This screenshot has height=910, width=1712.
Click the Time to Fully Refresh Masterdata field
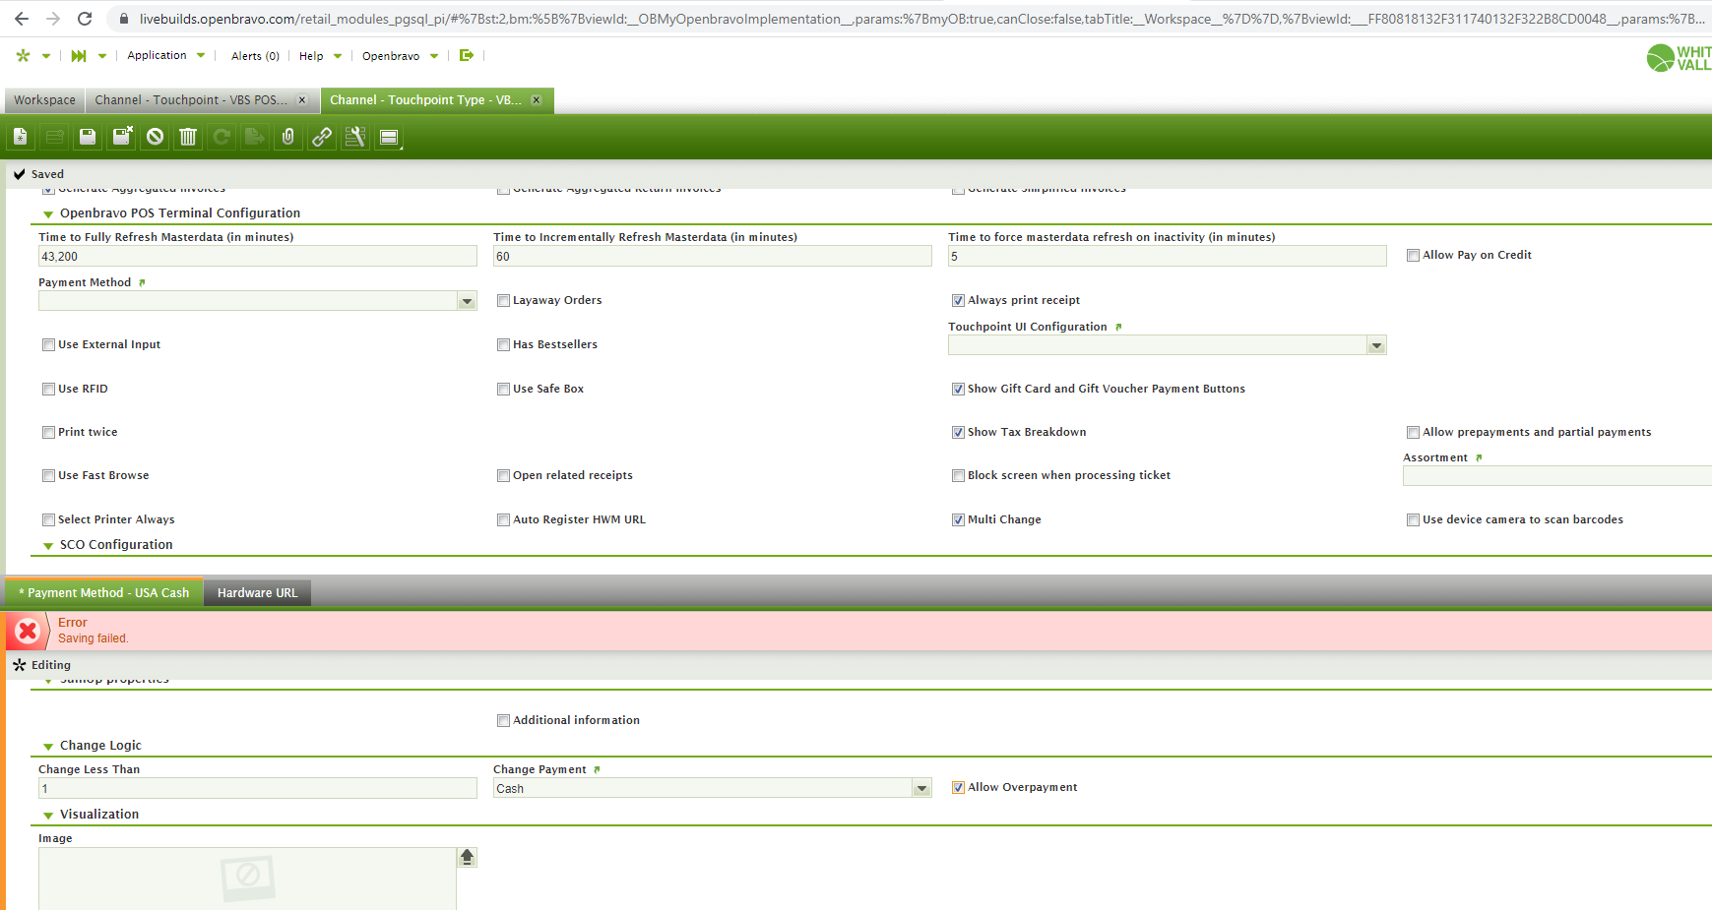[x=258, y=256]
